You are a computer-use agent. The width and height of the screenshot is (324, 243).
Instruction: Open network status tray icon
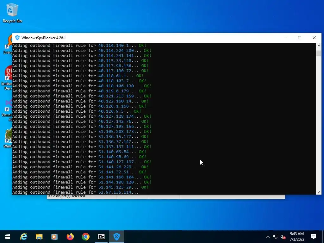[x=276, y=237]
